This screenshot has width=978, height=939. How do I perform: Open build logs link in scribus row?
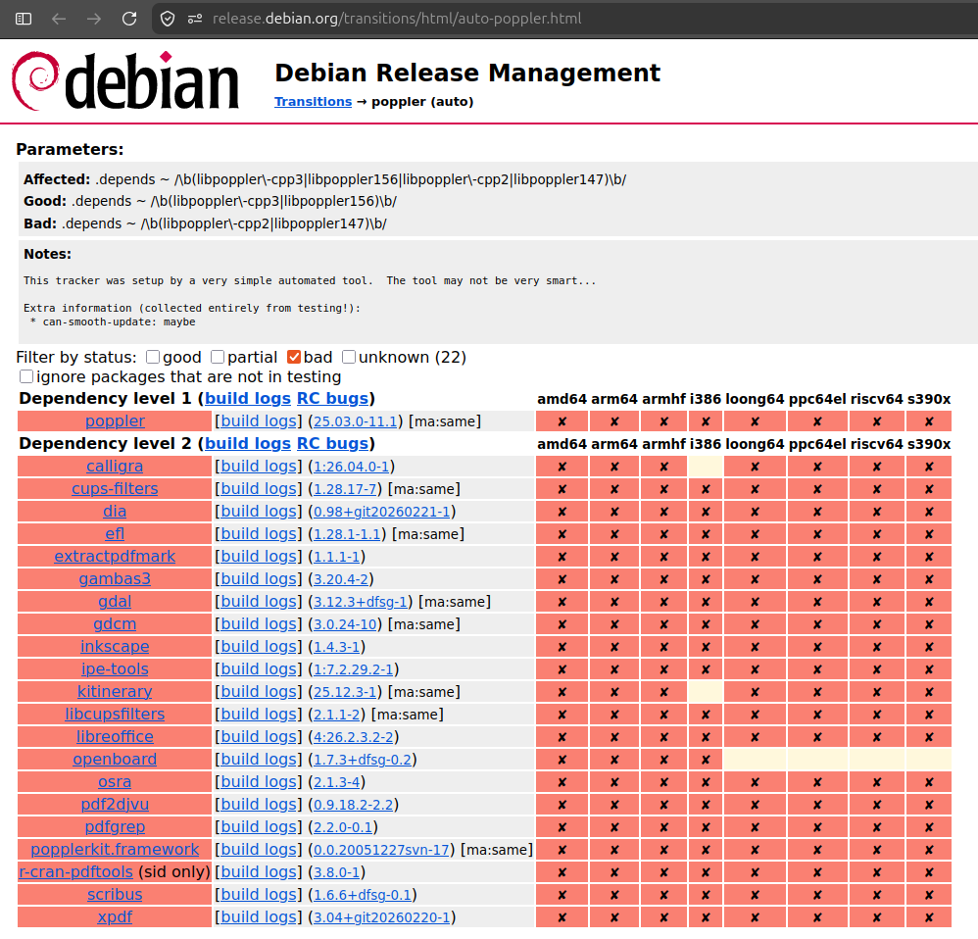coord(259,894)
